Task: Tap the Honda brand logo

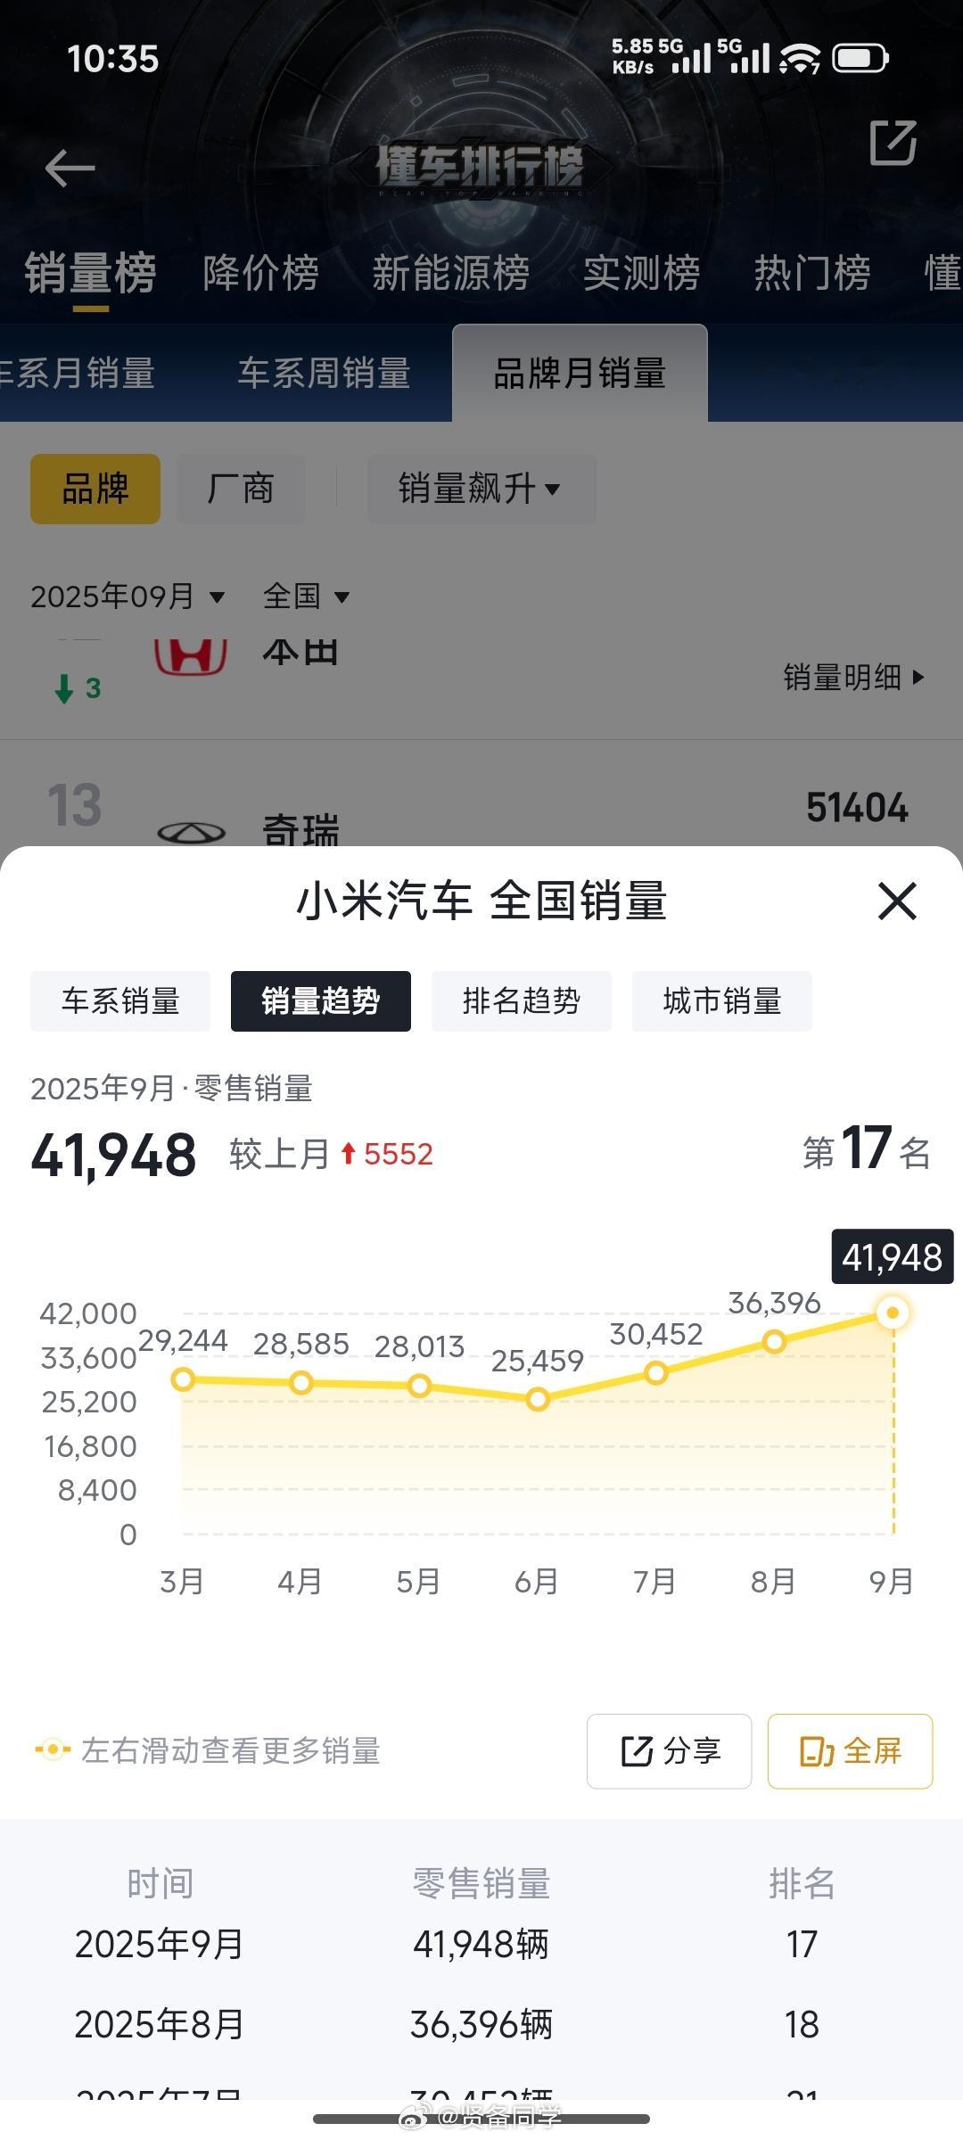Action: [190, 657]
